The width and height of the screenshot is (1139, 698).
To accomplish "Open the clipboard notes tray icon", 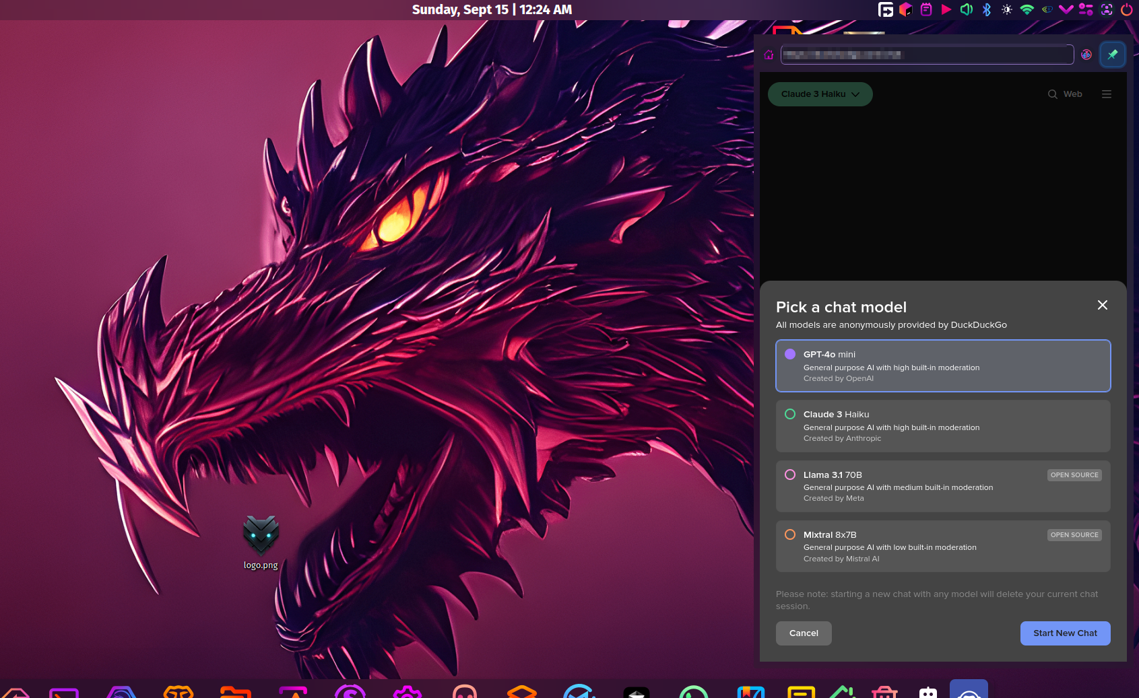I will (x=926, y=9).
